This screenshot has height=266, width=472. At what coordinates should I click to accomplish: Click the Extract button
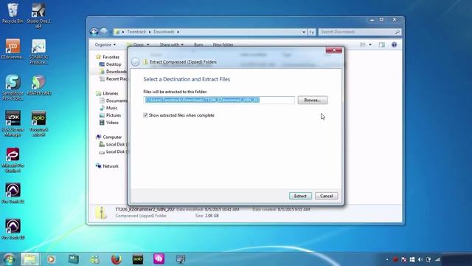(300, 196)
